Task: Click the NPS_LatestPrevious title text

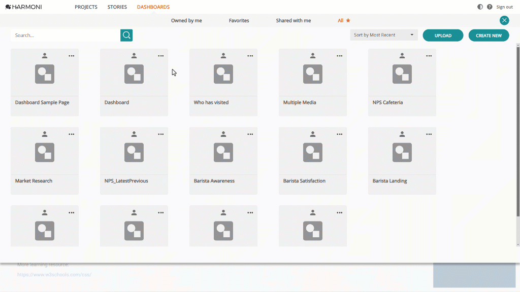Action: point(126,181)
